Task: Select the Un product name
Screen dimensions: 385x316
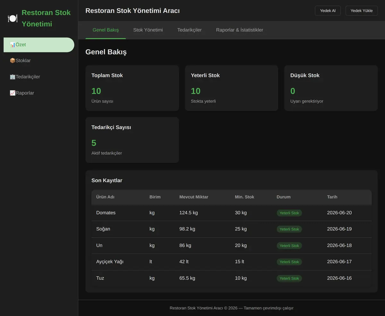Action: point(99,246)
